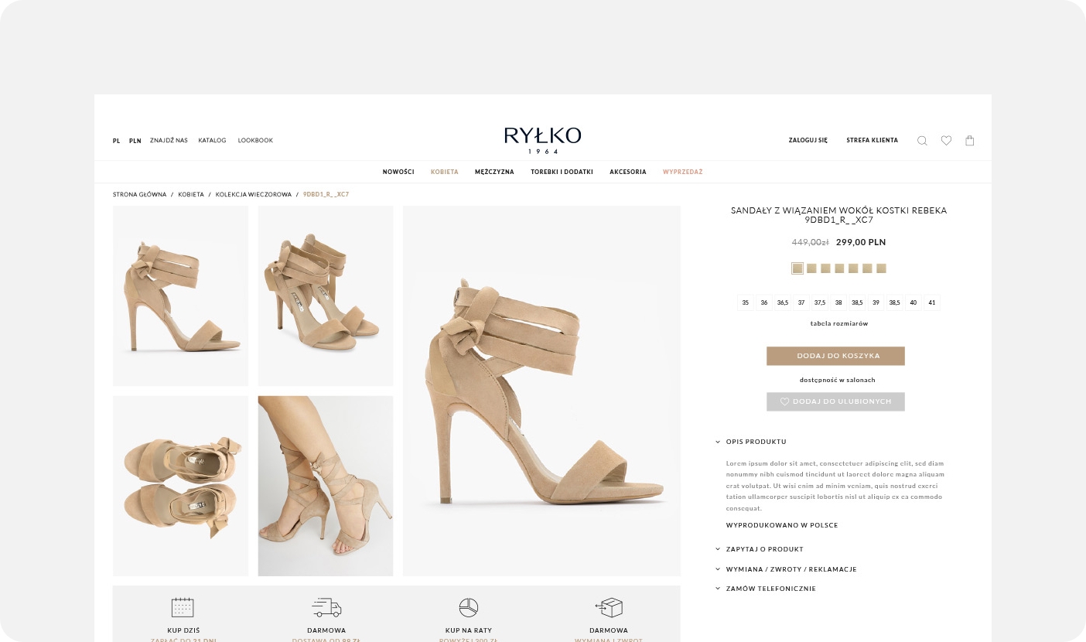Choose shoe size 37,5
The height and width of the screenshot is (642, 1086).
820,302
